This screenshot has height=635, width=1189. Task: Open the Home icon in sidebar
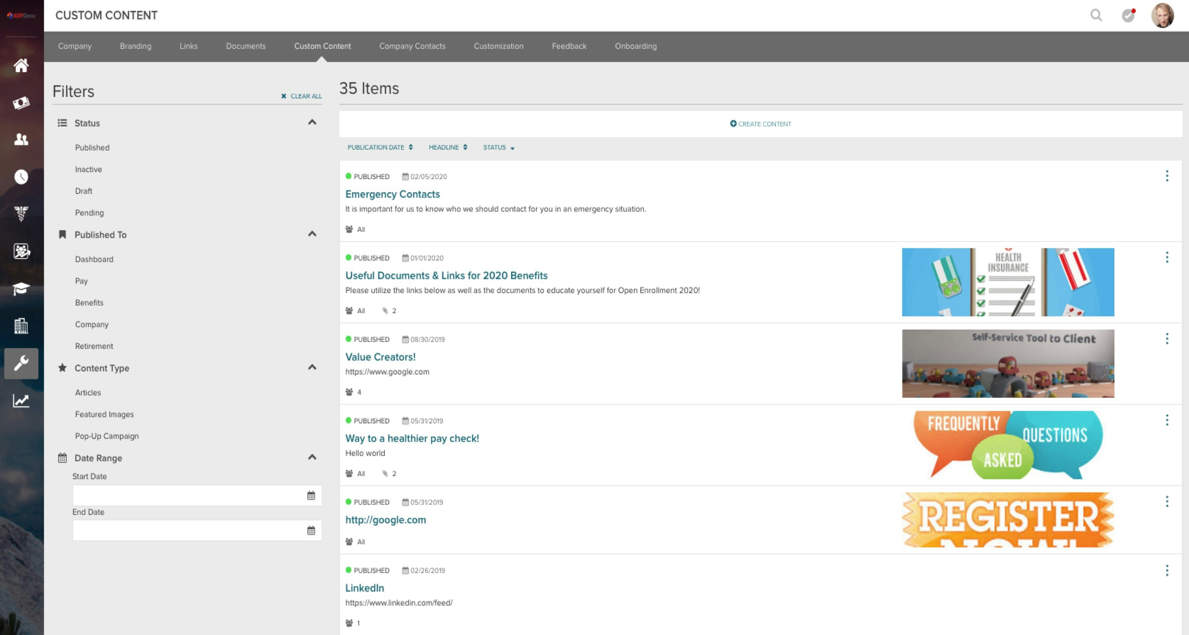tap(21, 66)
